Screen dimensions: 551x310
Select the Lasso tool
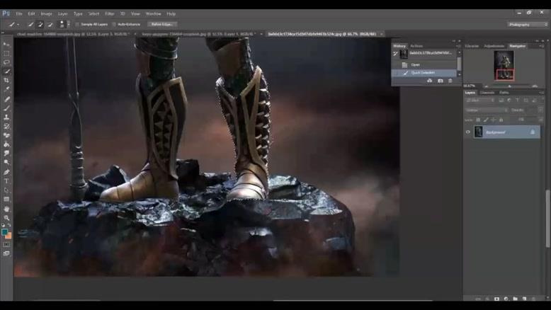(6, 62)
